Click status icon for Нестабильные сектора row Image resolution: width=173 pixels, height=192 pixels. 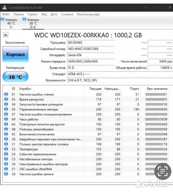coord(6,159)
